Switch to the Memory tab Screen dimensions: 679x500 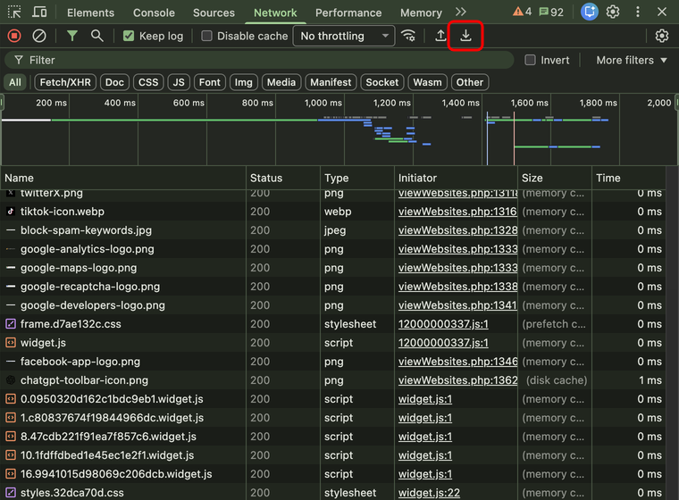(421, 12)
